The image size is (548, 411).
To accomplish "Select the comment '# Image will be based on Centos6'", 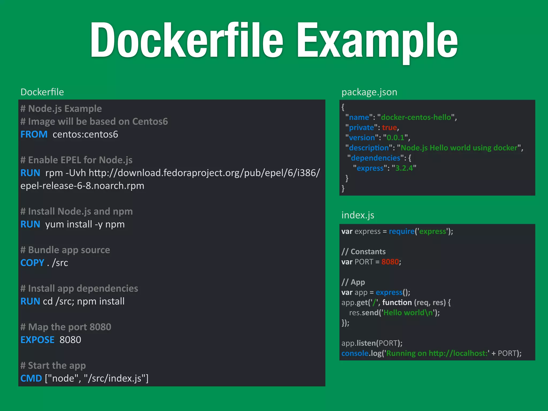I will [94, 121].
